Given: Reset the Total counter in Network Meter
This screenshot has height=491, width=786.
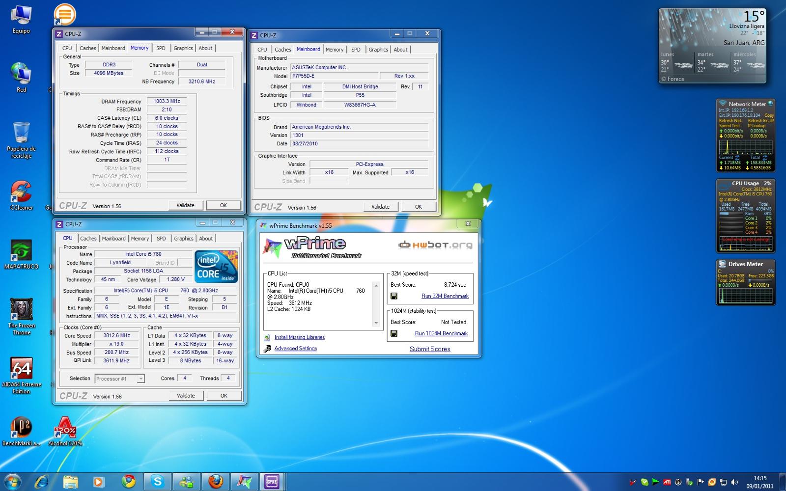Looking at the screenshot, I should pos(764,158).
